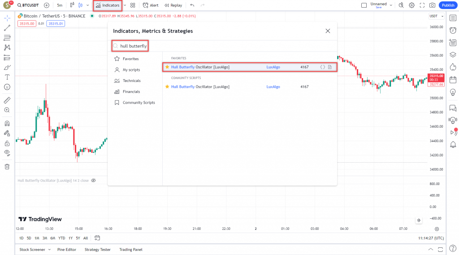Viewport: 459px width, 255px height.
Task: Take a chart snapshot with camera icon
Action: coord(432,5)
